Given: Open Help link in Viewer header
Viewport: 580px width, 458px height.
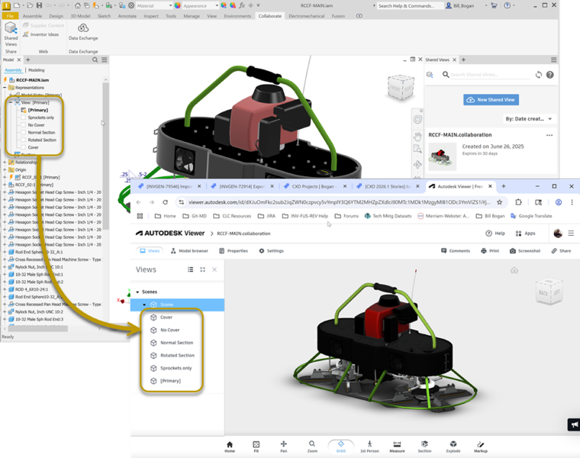Looking at the screenshot, I should point(495,234).
